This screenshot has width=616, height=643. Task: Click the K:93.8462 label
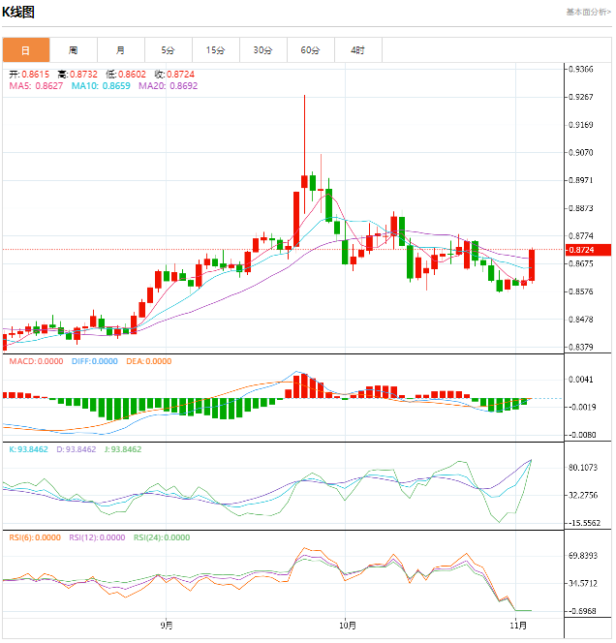tap(29, 450)
